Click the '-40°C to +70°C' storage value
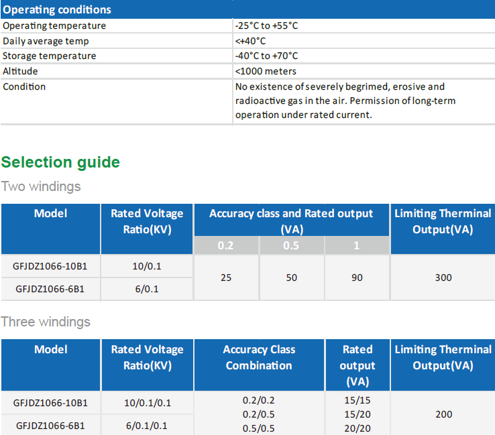The height and width of the screenshot is (435, 495). point(266,56)
